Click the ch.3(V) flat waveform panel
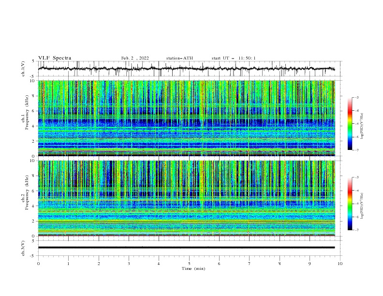Image resolution: width=383 pixels, height=296 pixels. click(x=190, y=248)
